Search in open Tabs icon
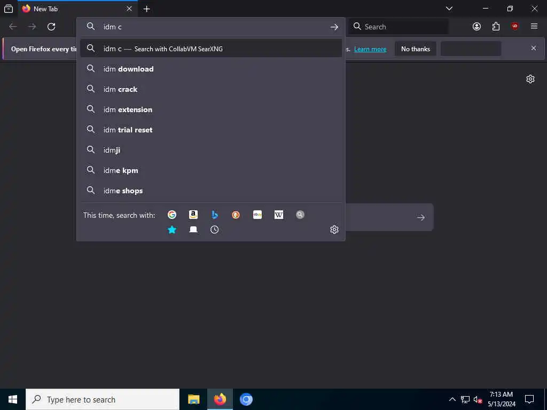Image resolution: width=547 pixels, height=410 pixels. tap(193, 230)
